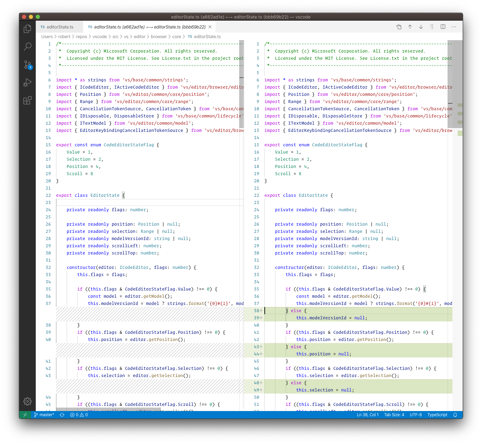Click the src breadcrumb
Image resolution: width=482 pixels, height=444 pixels.
[x=116, y=37]
